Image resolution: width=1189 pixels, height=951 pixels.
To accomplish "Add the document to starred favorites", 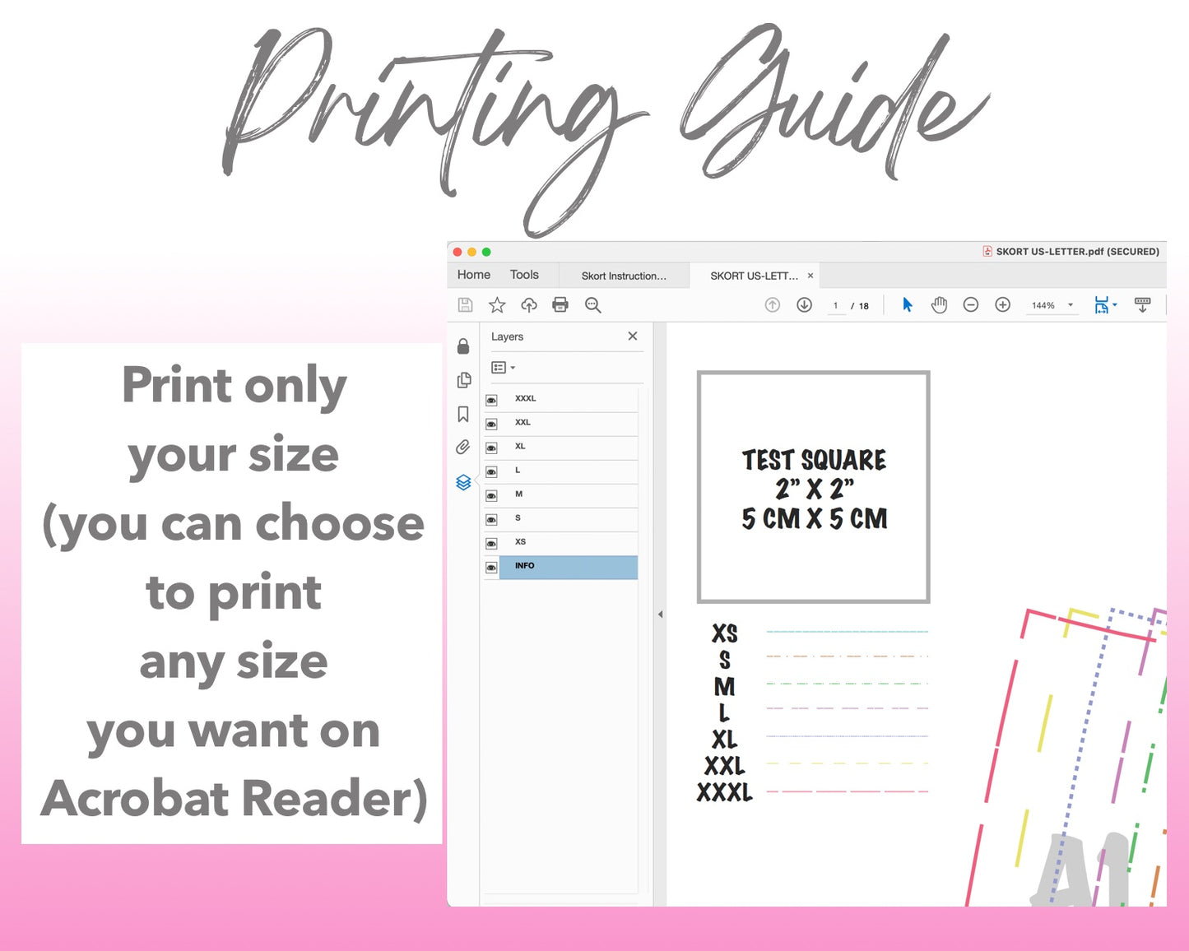I will (497, 305).
